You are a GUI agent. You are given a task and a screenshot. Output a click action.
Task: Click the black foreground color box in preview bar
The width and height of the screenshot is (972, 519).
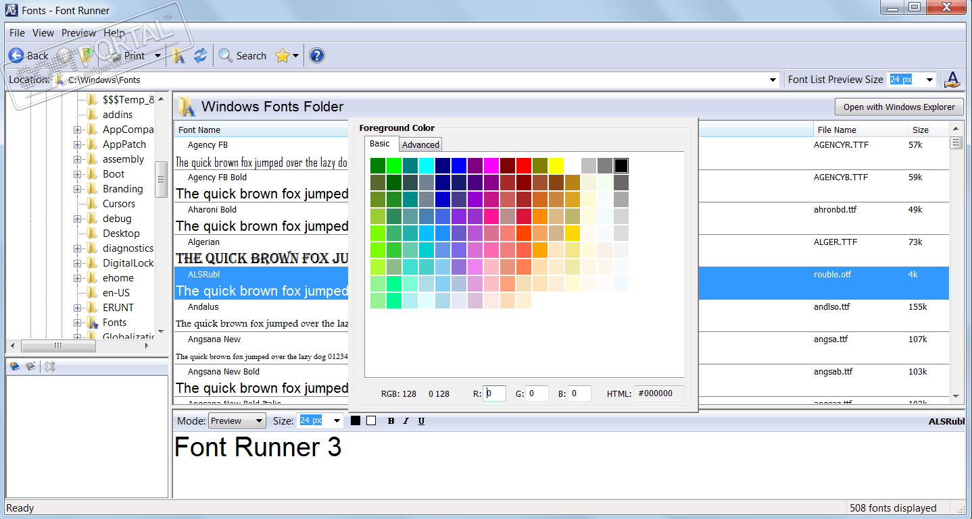click(356, 420)
